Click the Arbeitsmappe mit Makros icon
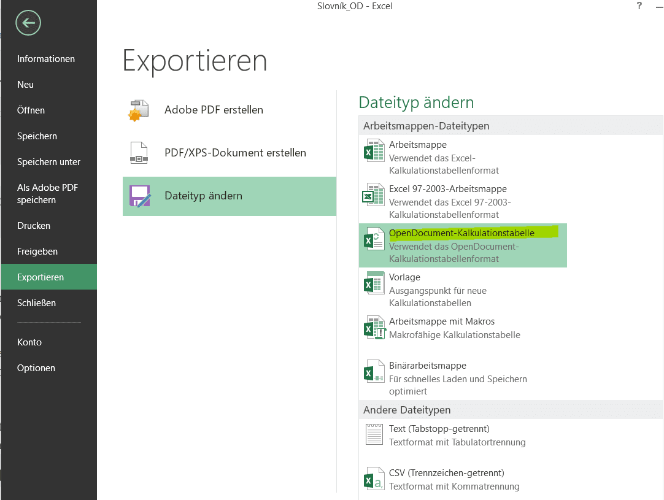The width and height of the screenshot is (664, 500). pos(374,327)
